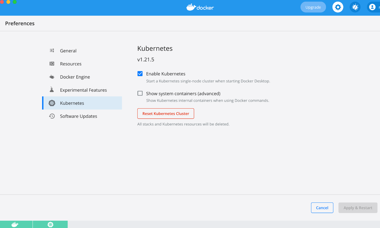
Task: Click the Kubernetes status icon at bottom
Action: tap(50, 224)
